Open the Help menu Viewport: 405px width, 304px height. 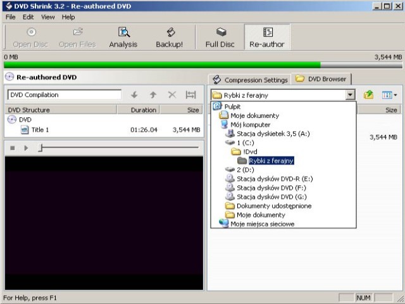[x=68, y=17]
